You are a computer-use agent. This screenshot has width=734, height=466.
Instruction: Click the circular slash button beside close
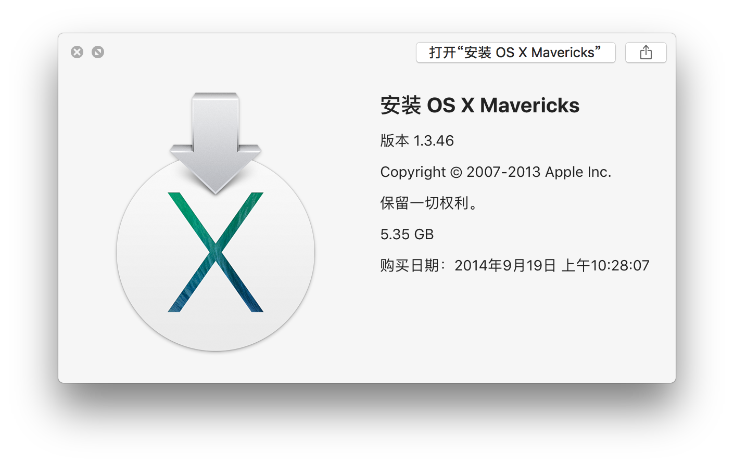click(x=98, y=52)
